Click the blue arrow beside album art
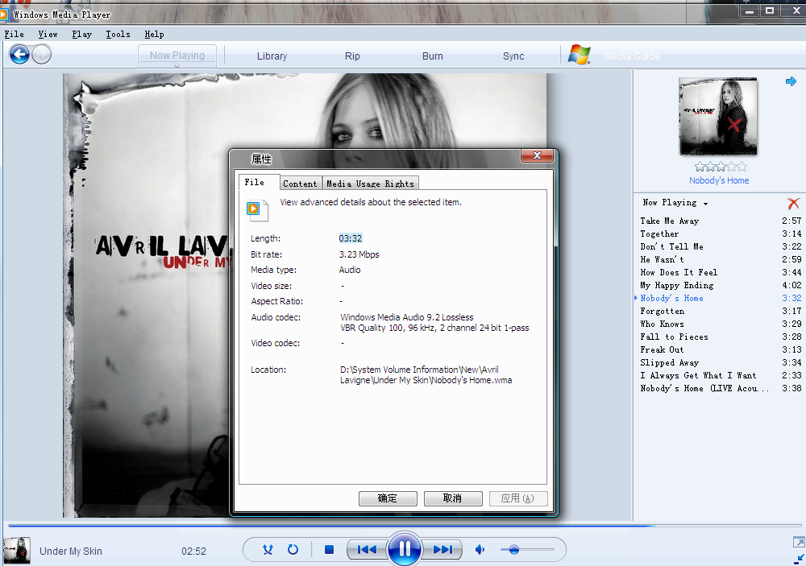The image size is (806, 566). point(791,81)
